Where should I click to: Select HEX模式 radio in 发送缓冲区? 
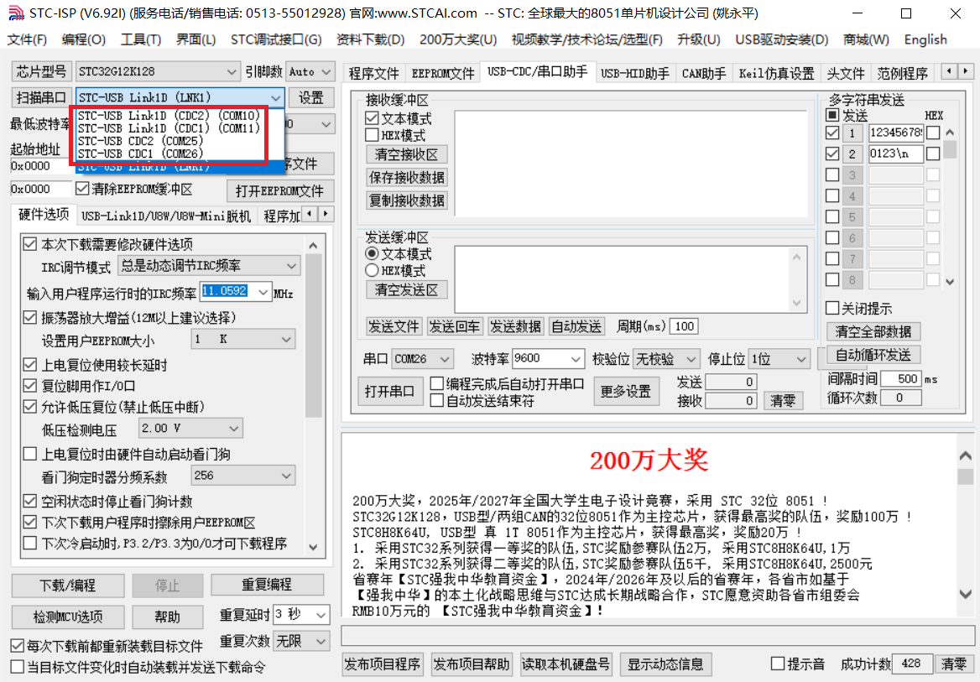point(373,271)
